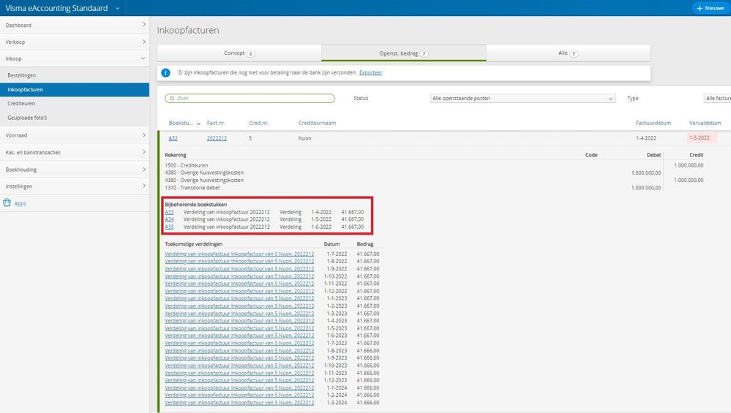Click the Factuurdatum value 1-4-2022

646,138
